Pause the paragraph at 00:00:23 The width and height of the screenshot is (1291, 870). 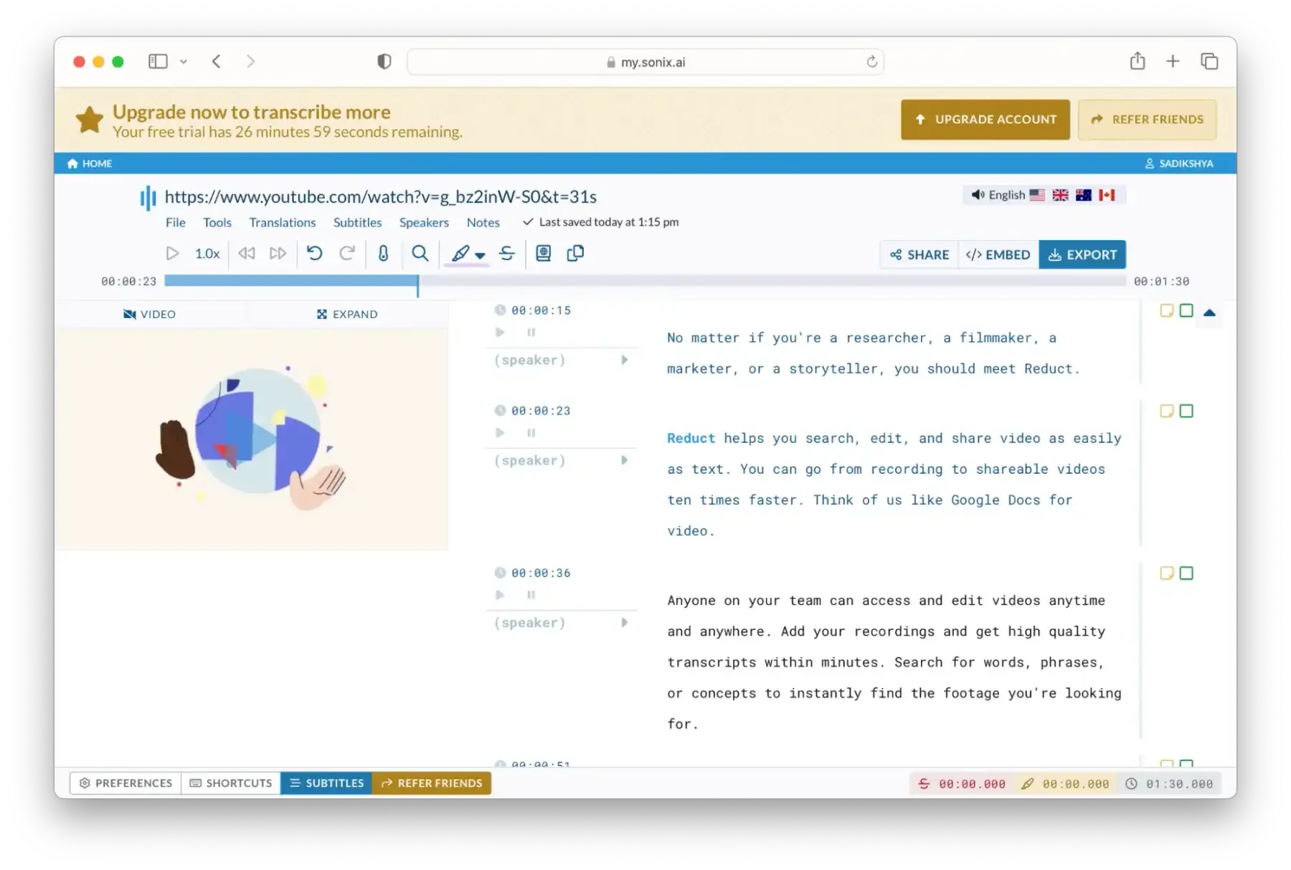(x=531, y=432)
